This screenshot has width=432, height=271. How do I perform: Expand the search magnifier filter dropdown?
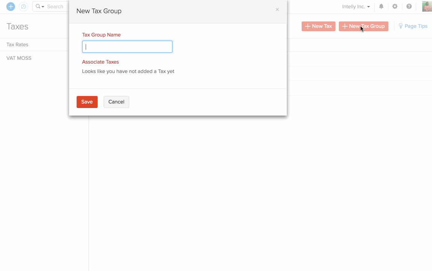[40, 6]
